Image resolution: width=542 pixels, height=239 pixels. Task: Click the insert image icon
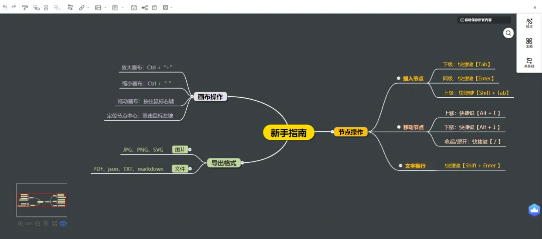click(98, 7)
